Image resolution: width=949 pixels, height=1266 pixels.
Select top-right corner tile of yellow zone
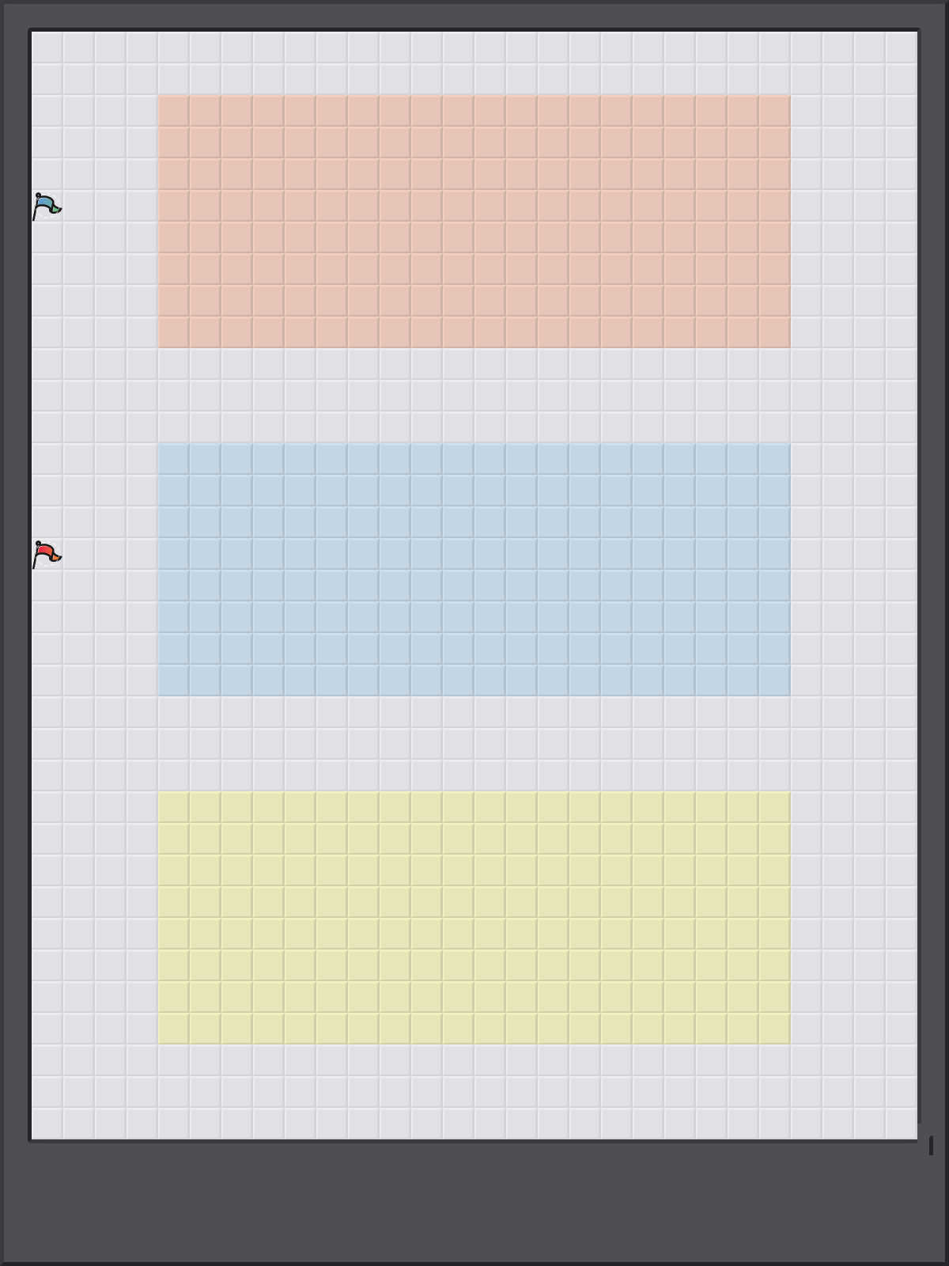(x=775, y=807)
